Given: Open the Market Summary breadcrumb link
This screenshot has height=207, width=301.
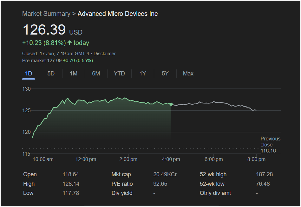Looking at the screenshot, I should click(46, 14).
